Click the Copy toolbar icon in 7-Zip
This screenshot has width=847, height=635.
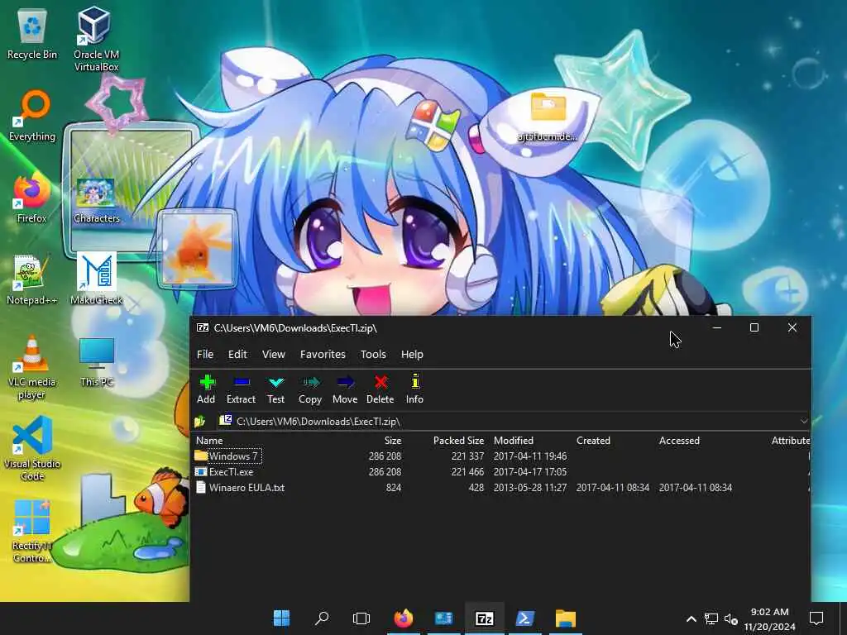310,389
